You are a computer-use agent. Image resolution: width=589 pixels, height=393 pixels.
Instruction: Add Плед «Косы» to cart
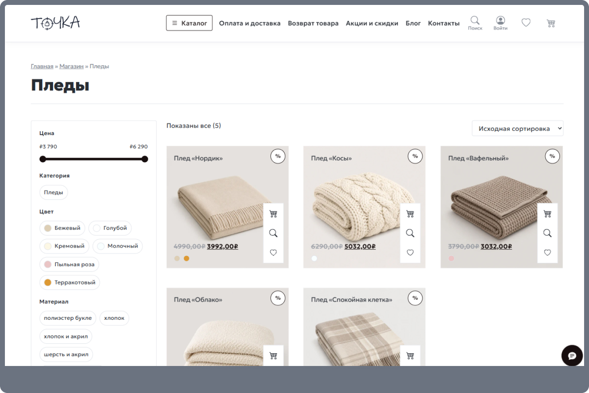pos(410,214)
